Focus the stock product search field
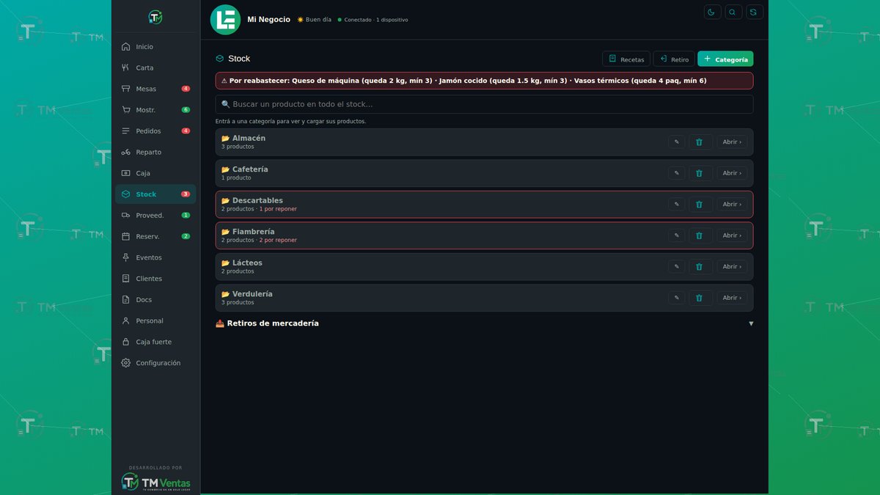Image resolution: width=880 pixels, height=495 pixels. pos(484,104)
